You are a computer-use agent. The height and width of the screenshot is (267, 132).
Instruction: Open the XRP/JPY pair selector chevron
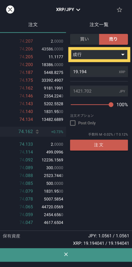point(78,10)
